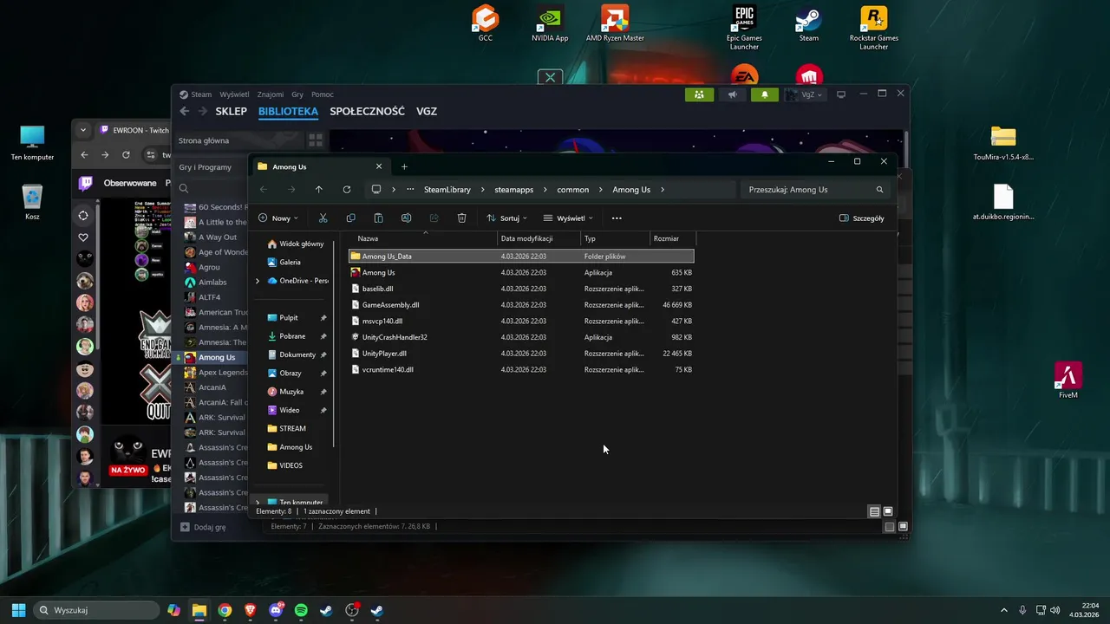Select Pobrane in Explorer sidebar

292,336
